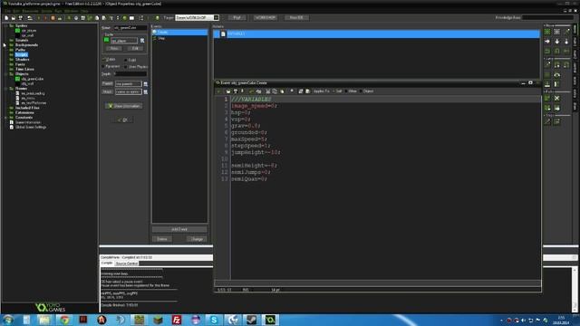
Task: Select obj_greenCube in Objects tree
Action: [33, 79]
